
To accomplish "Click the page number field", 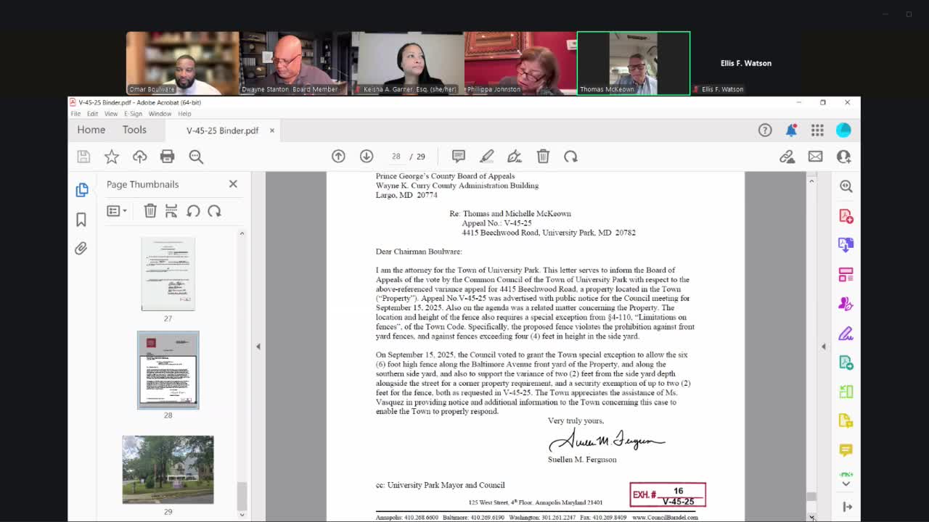I will (x=396, y=157).
